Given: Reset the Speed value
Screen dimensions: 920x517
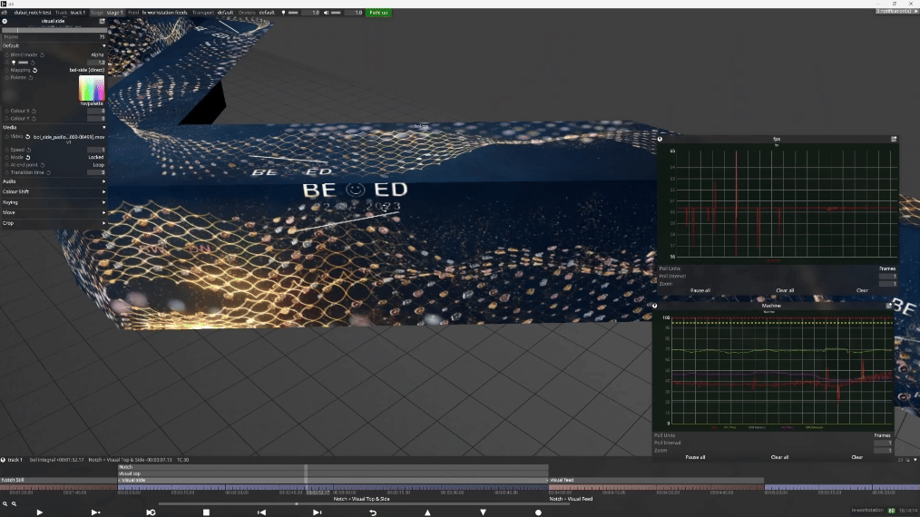Looking at the screenshot, I should [29, 150].
